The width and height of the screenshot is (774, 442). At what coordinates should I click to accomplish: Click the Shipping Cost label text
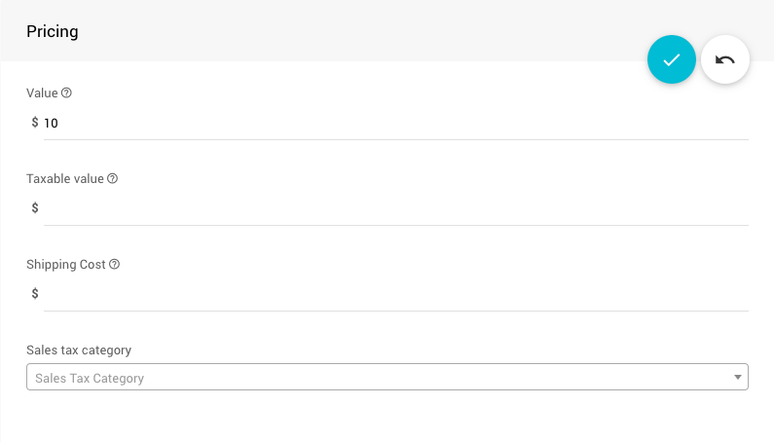(65, 264)
